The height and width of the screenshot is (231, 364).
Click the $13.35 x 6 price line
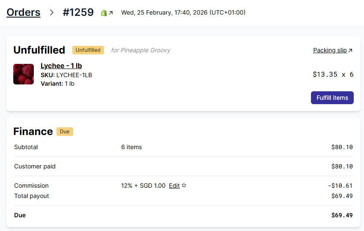pyautogui.click(x=333, y=74)
